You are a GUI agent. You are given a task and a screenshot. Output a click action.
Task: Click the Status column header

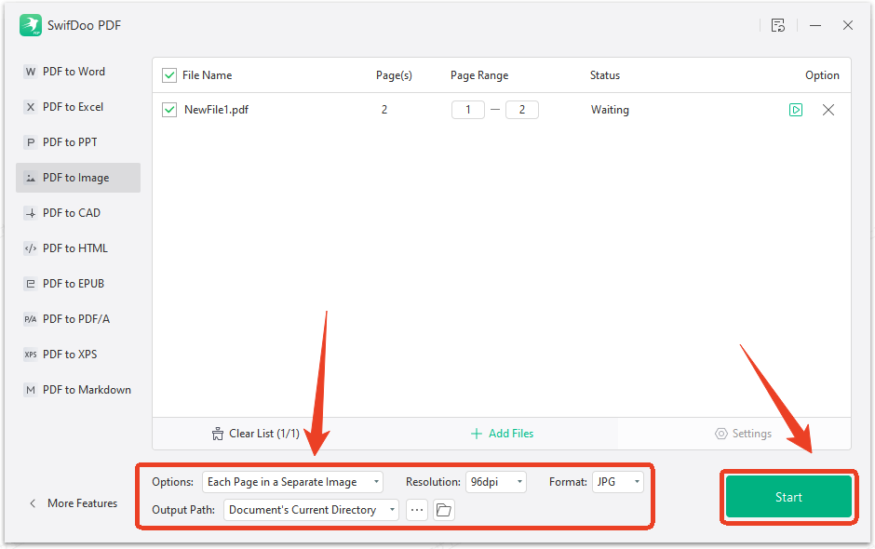[605, 75]
